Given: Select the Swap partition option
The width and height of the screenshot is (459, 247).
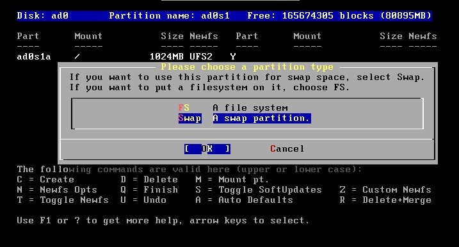Looking at the screenshot, I should [x=189, y=118].
